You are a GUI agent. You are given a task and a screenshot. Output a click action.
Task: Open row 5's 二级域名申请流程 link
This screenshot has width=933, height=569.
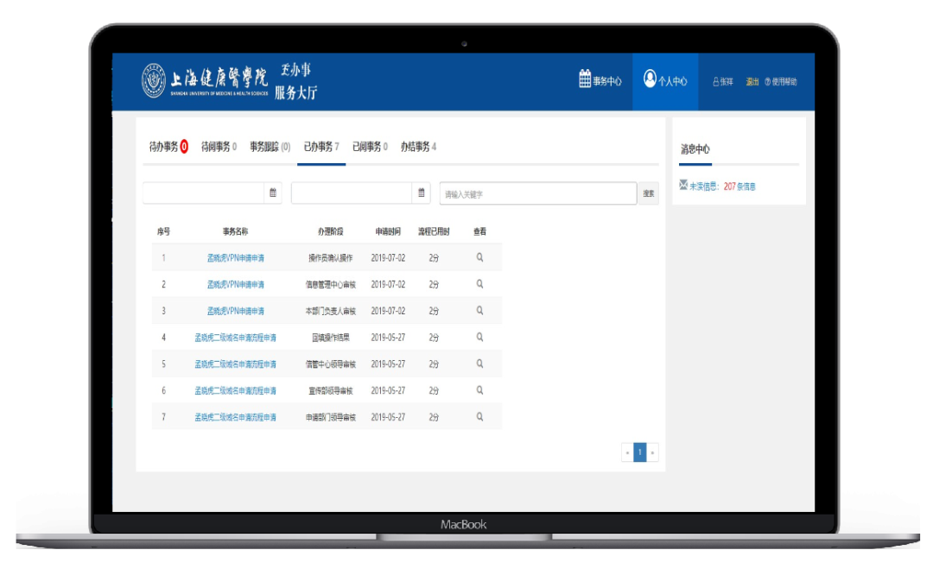[x=235, y=364]
